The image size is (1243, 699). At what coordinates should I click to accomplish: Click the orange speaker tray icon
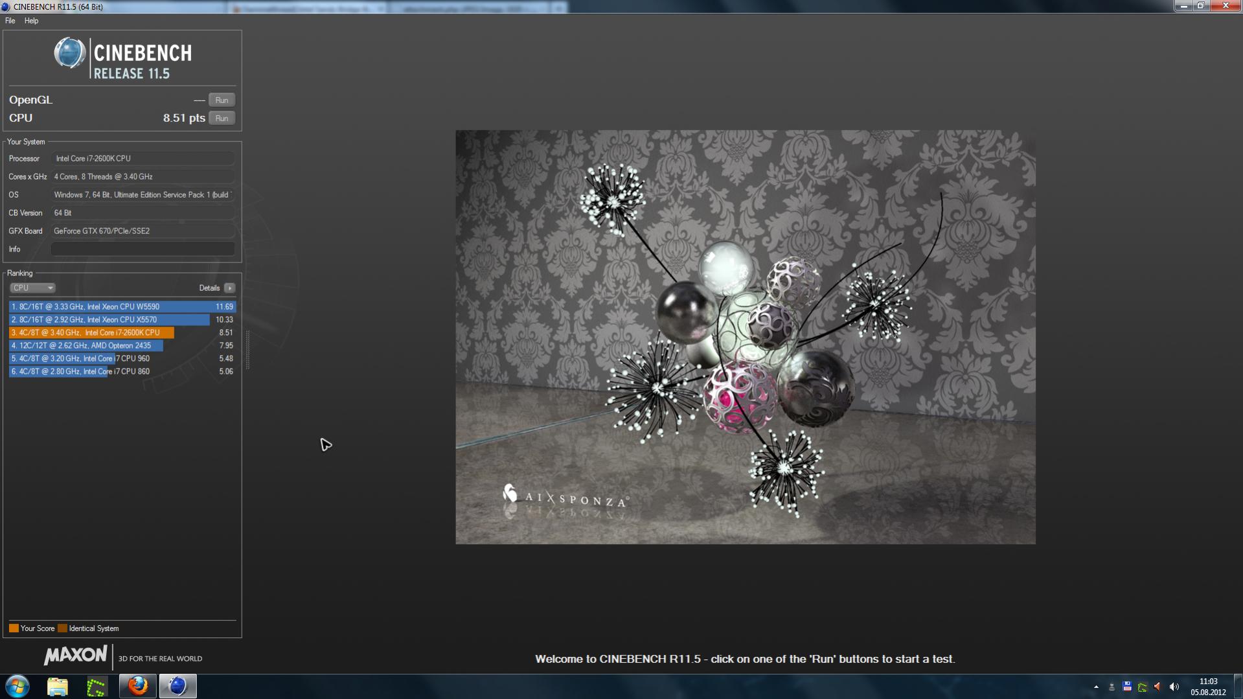pos(1158,687)
